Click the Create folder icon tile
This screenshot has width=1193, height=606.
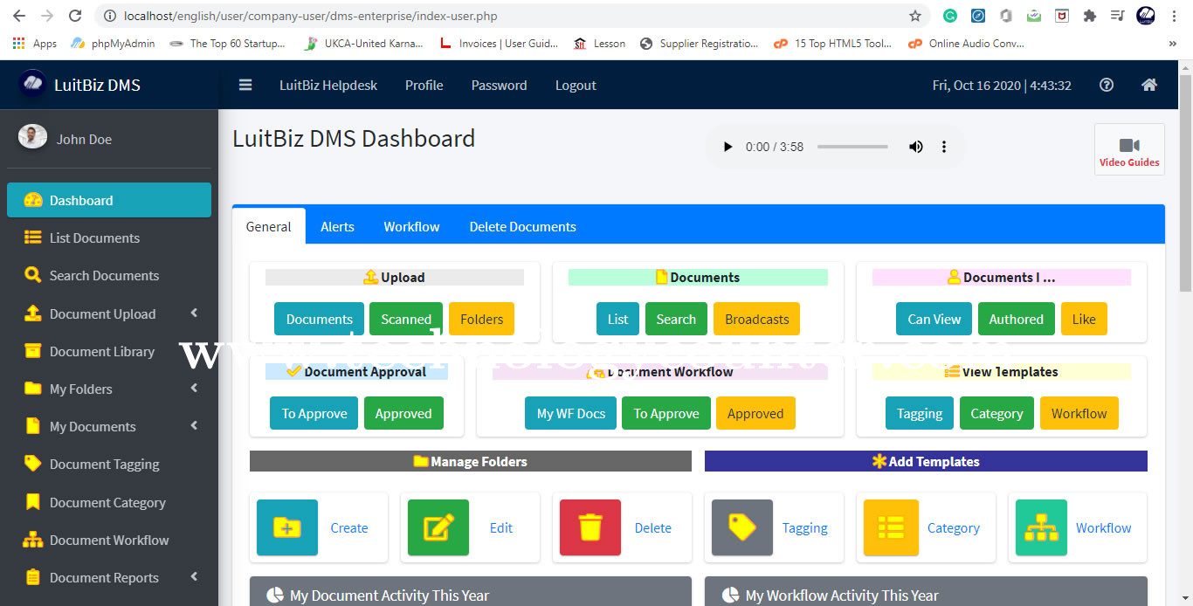click(x=287, y=527)
